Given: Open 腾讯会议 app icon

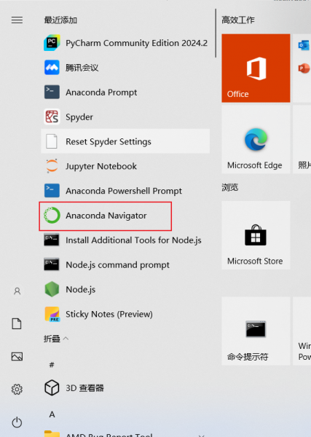Looking at the screenshot, I should [x=52, y=68].
